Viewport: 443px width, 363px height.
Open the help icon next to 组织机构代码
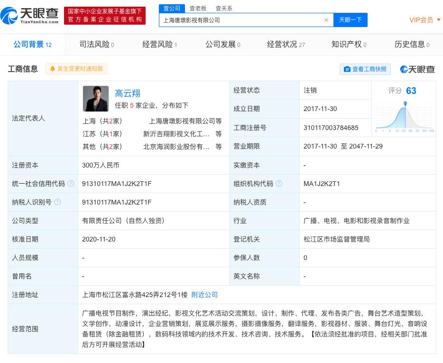[x=279, y=184]
